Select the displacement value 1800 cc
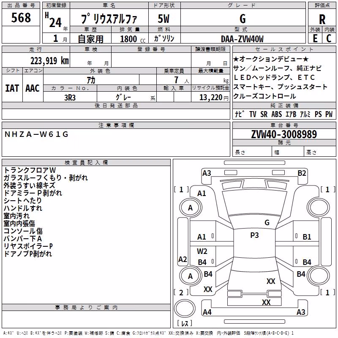Viewport: 338px width, 338px height. (x=133, y=39)
